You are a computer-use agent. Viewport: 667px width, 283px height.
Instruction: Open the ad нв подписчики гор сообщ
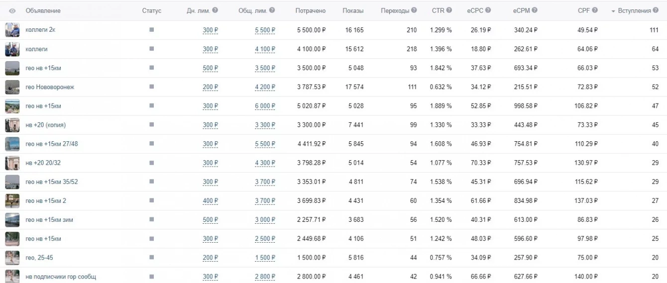61,277
